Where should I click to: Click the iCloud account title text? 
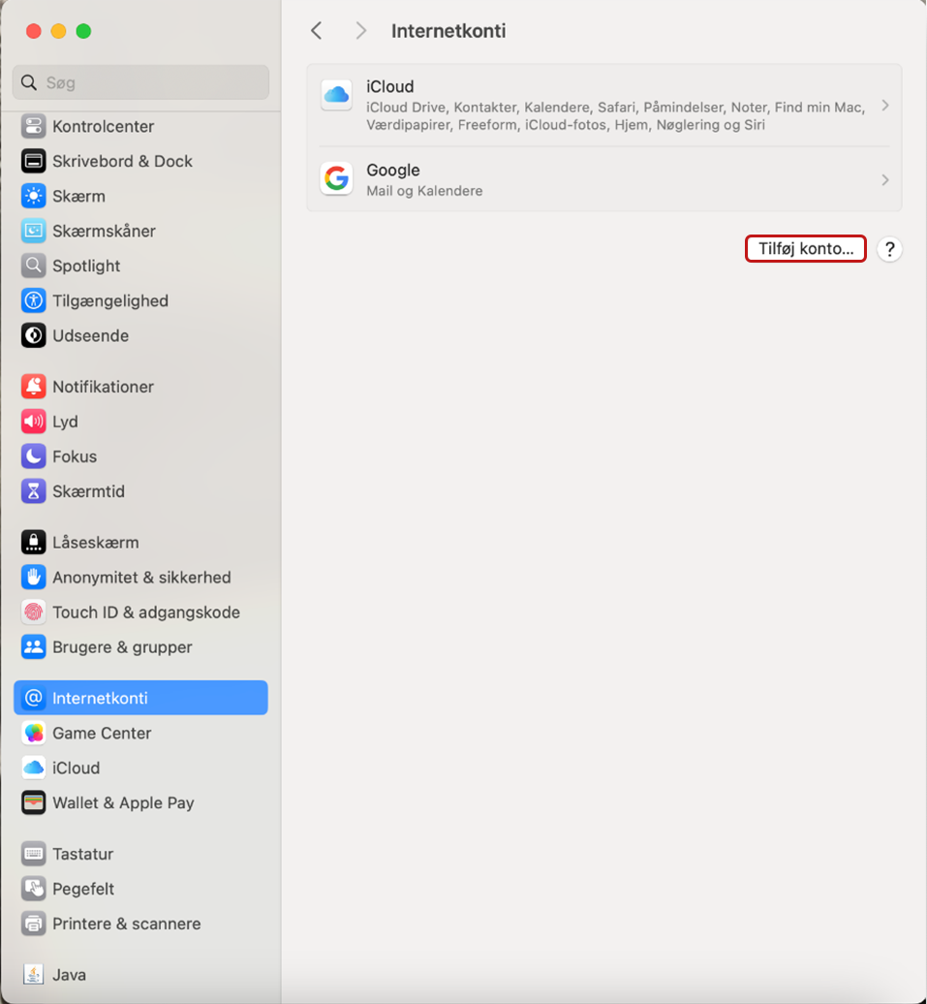389,86
